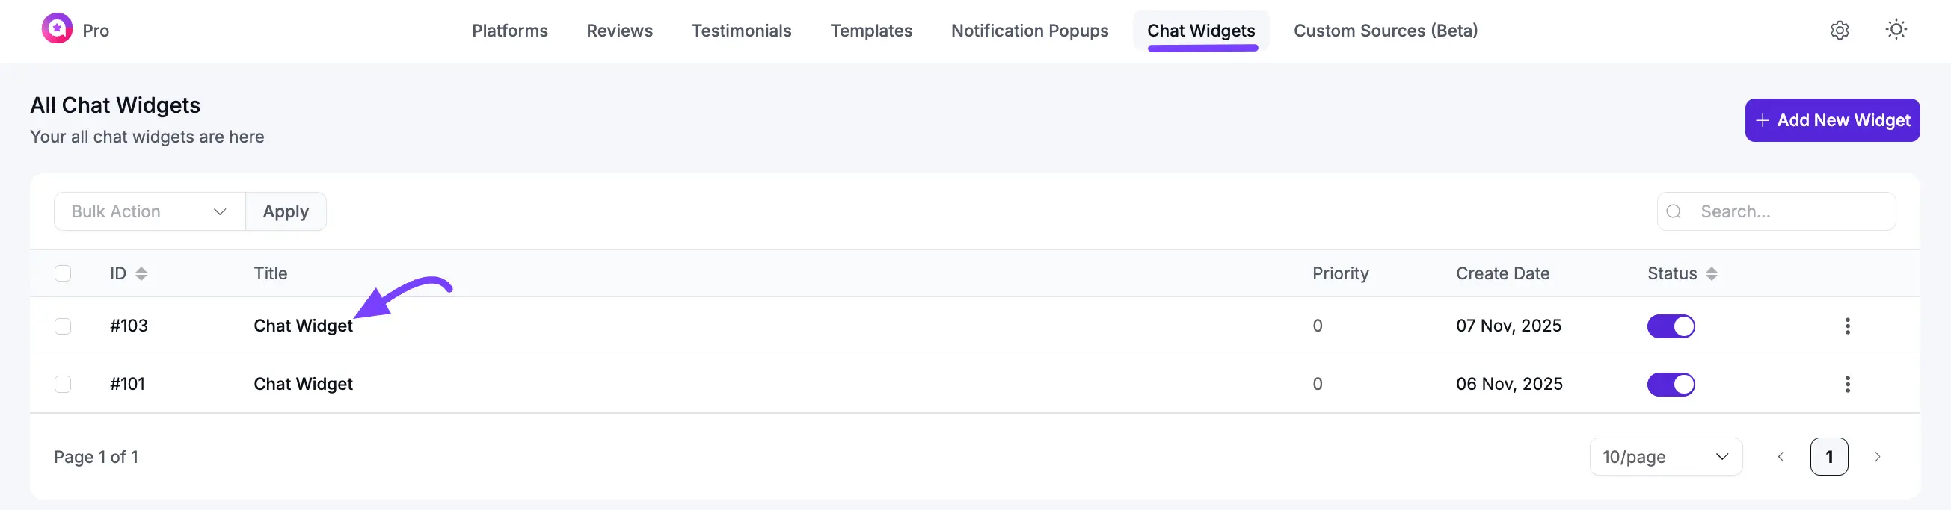Open the 10/page dropdown

point(1665,457)
